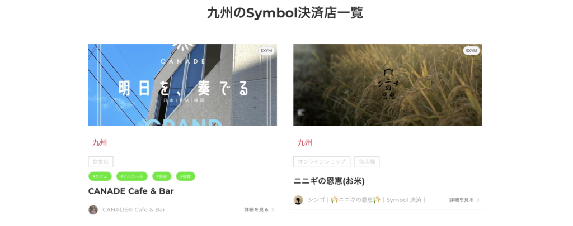Open the CANADE store banner image
573x226 pixels.
click(x=182, y=85)
